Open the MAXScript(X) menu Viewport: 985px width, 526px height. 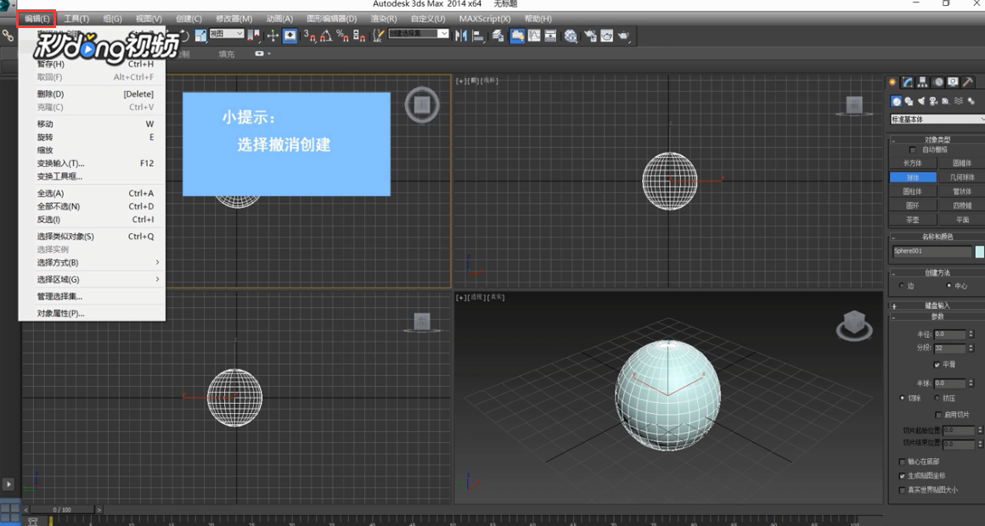pyautogui.click(x=484, y=19)
